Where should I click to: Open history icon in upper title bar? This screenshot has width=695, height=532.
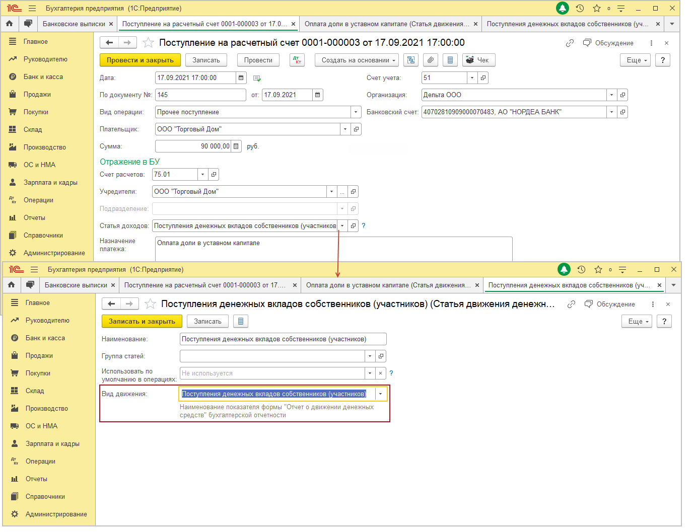click(x=580, y=8)
